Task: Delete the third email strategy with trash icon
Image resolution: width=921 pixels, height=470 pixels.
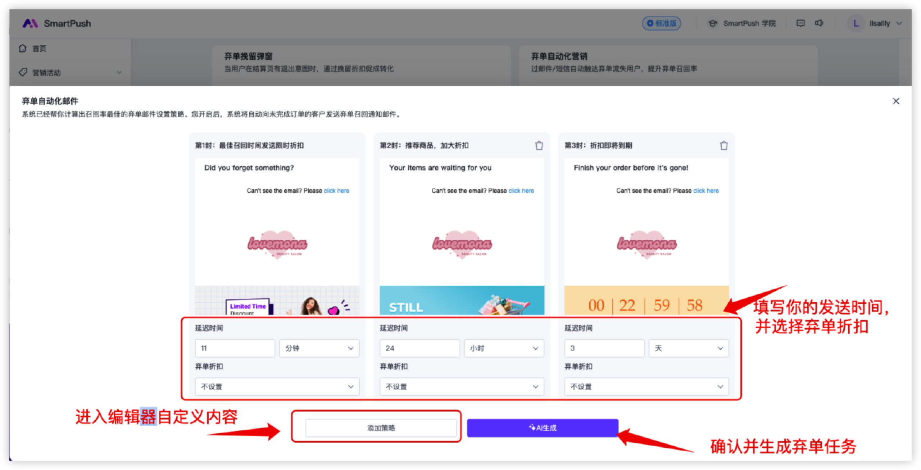Action: click(723, 145)
